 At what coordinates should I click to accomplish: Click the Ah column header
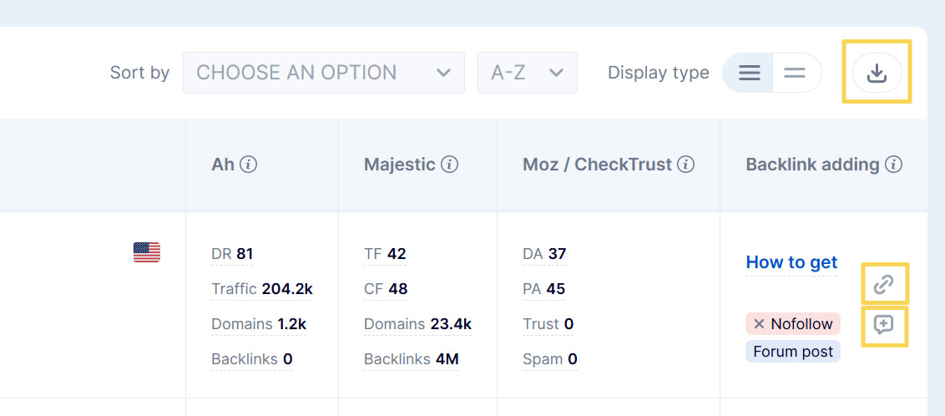pos(223,165)
